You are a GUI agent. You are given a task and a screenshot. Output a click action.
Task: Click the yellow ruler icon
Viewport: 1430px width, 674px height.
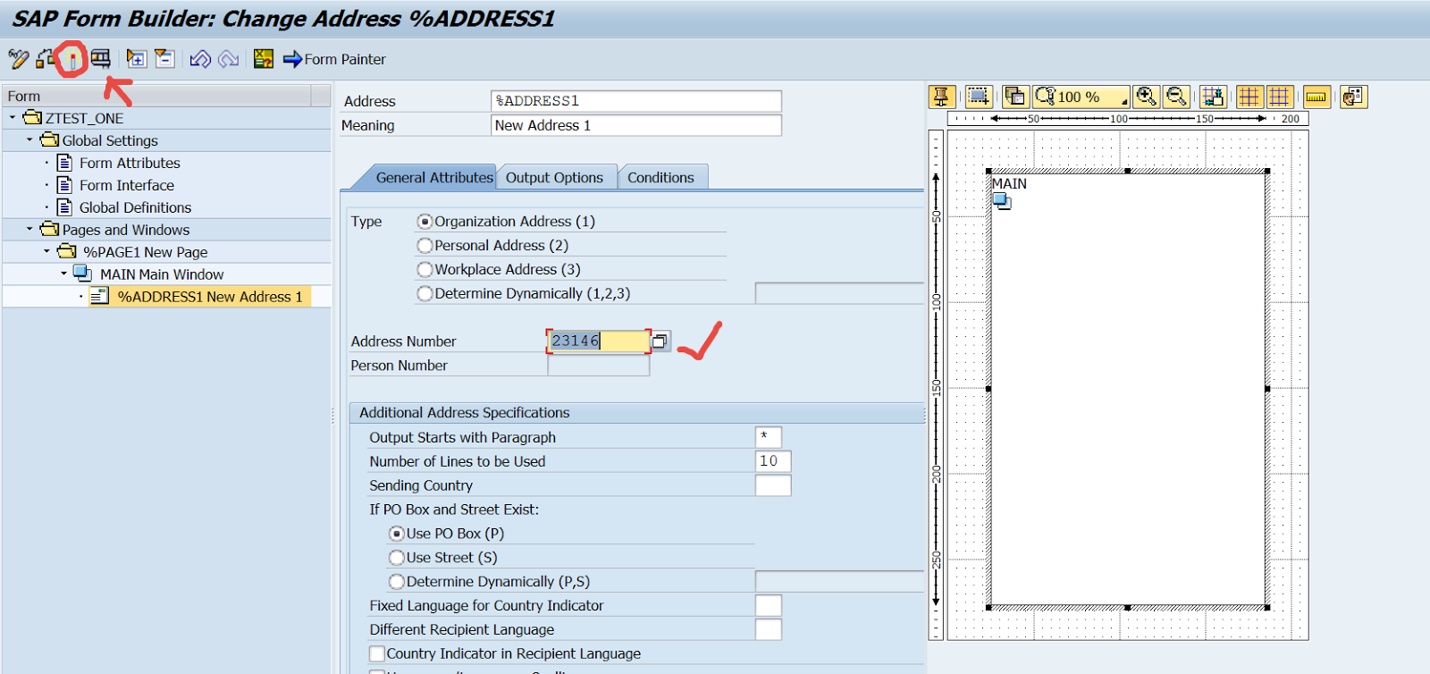[x=1316, y=97]
